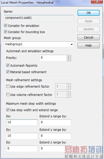Click the Extend y range by field
This screenshot has height=159, width=104.
pos(55,136)
